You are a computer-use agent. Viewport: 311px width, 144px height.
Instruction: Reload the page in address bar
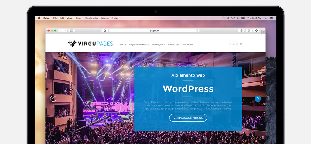pyautogui.click(x=197, y=31)
